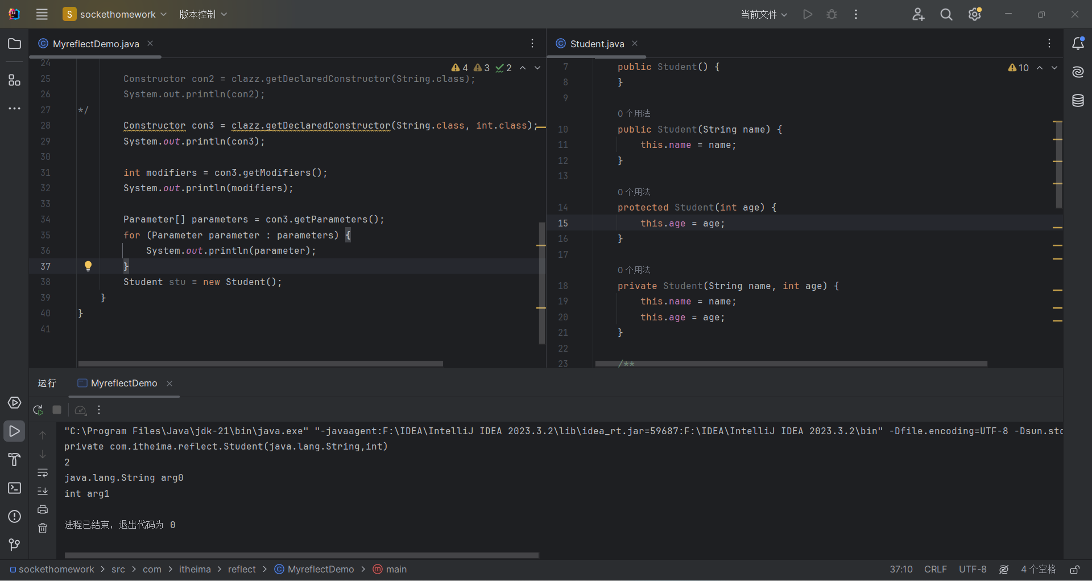Open the CRLF line separator selector
This screenshot has width=1092, height=581.
pos(936,570)
